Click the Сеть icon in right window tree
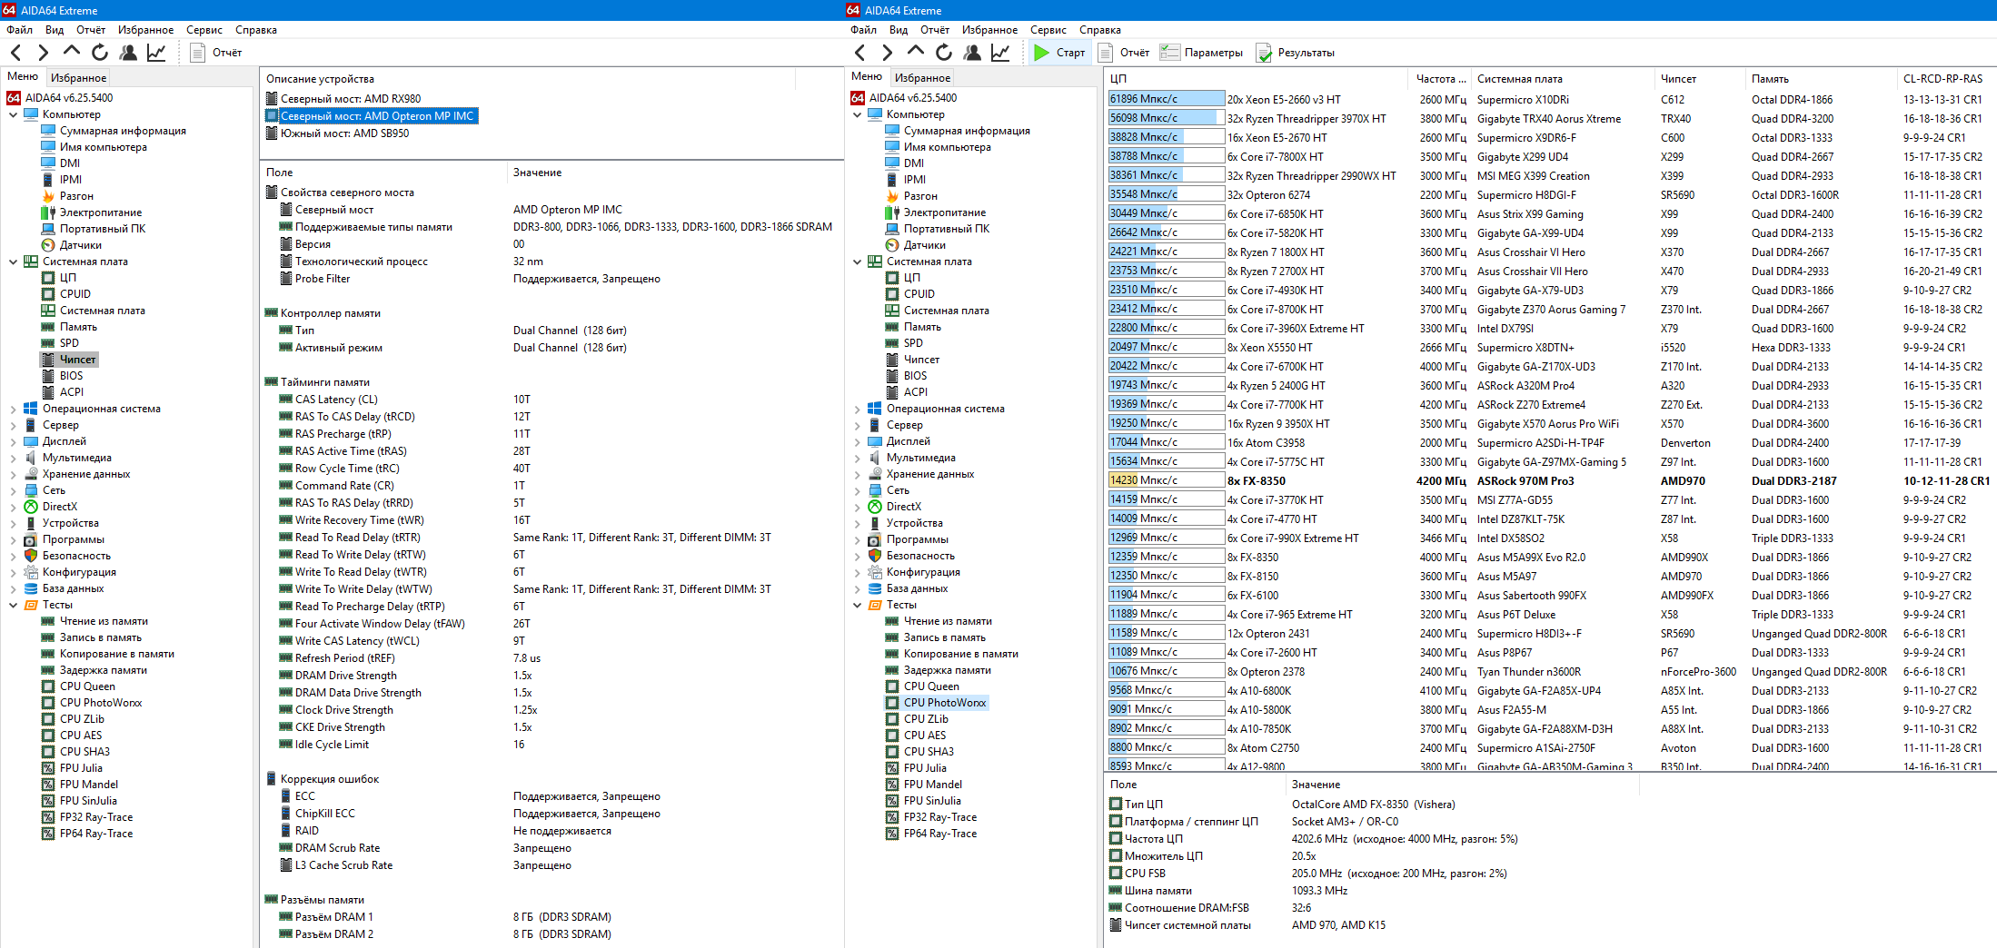Image resolution: width=1997 pixels, height=948 pixels. click(x=875, y=490)
